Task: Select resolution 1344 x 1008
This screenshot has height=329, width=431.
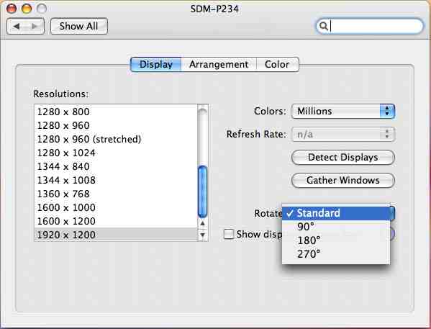Action: (116, 180)
